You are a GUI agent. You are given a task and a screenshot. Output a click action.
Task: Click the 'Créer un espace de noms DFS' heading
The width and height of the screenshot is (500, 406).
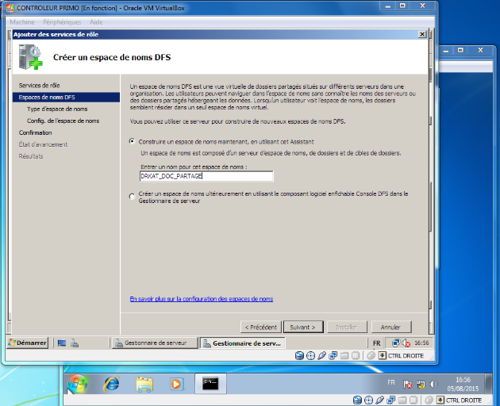coord(112,57)
